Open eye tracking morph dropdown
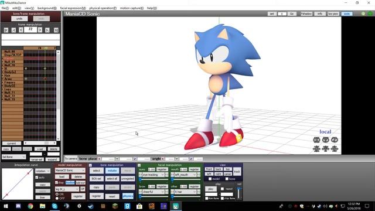Viewport: 375px width, 211px height. pos(153,175)
